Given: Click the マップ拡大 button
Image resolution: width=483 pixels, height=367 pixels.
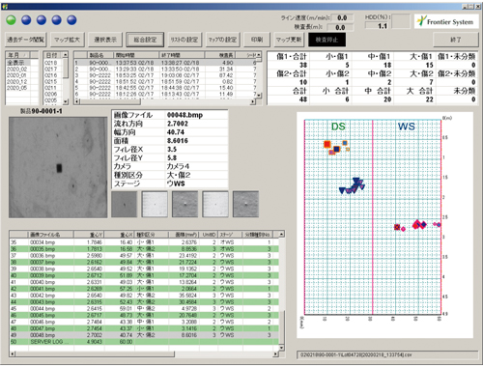Looking at the screenshot, I should pos(67,40).
